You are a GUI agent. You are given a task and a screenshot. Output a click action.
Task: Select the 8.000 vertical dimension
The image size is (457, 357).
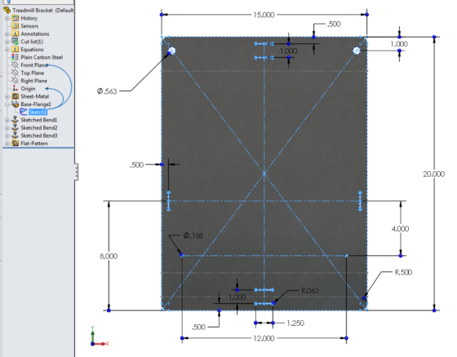(x=109, y=256)
